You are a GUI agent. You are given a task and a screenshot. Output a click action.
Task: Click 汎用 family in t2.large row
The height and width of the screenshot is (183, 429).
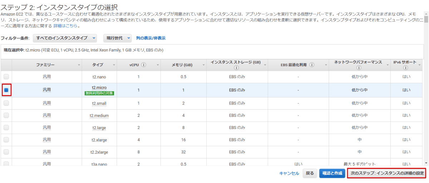click(47, 128)
